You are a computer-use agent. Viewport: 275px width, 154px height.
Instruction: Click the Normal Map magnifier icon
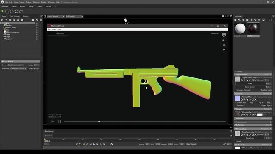tap(244, 100)
